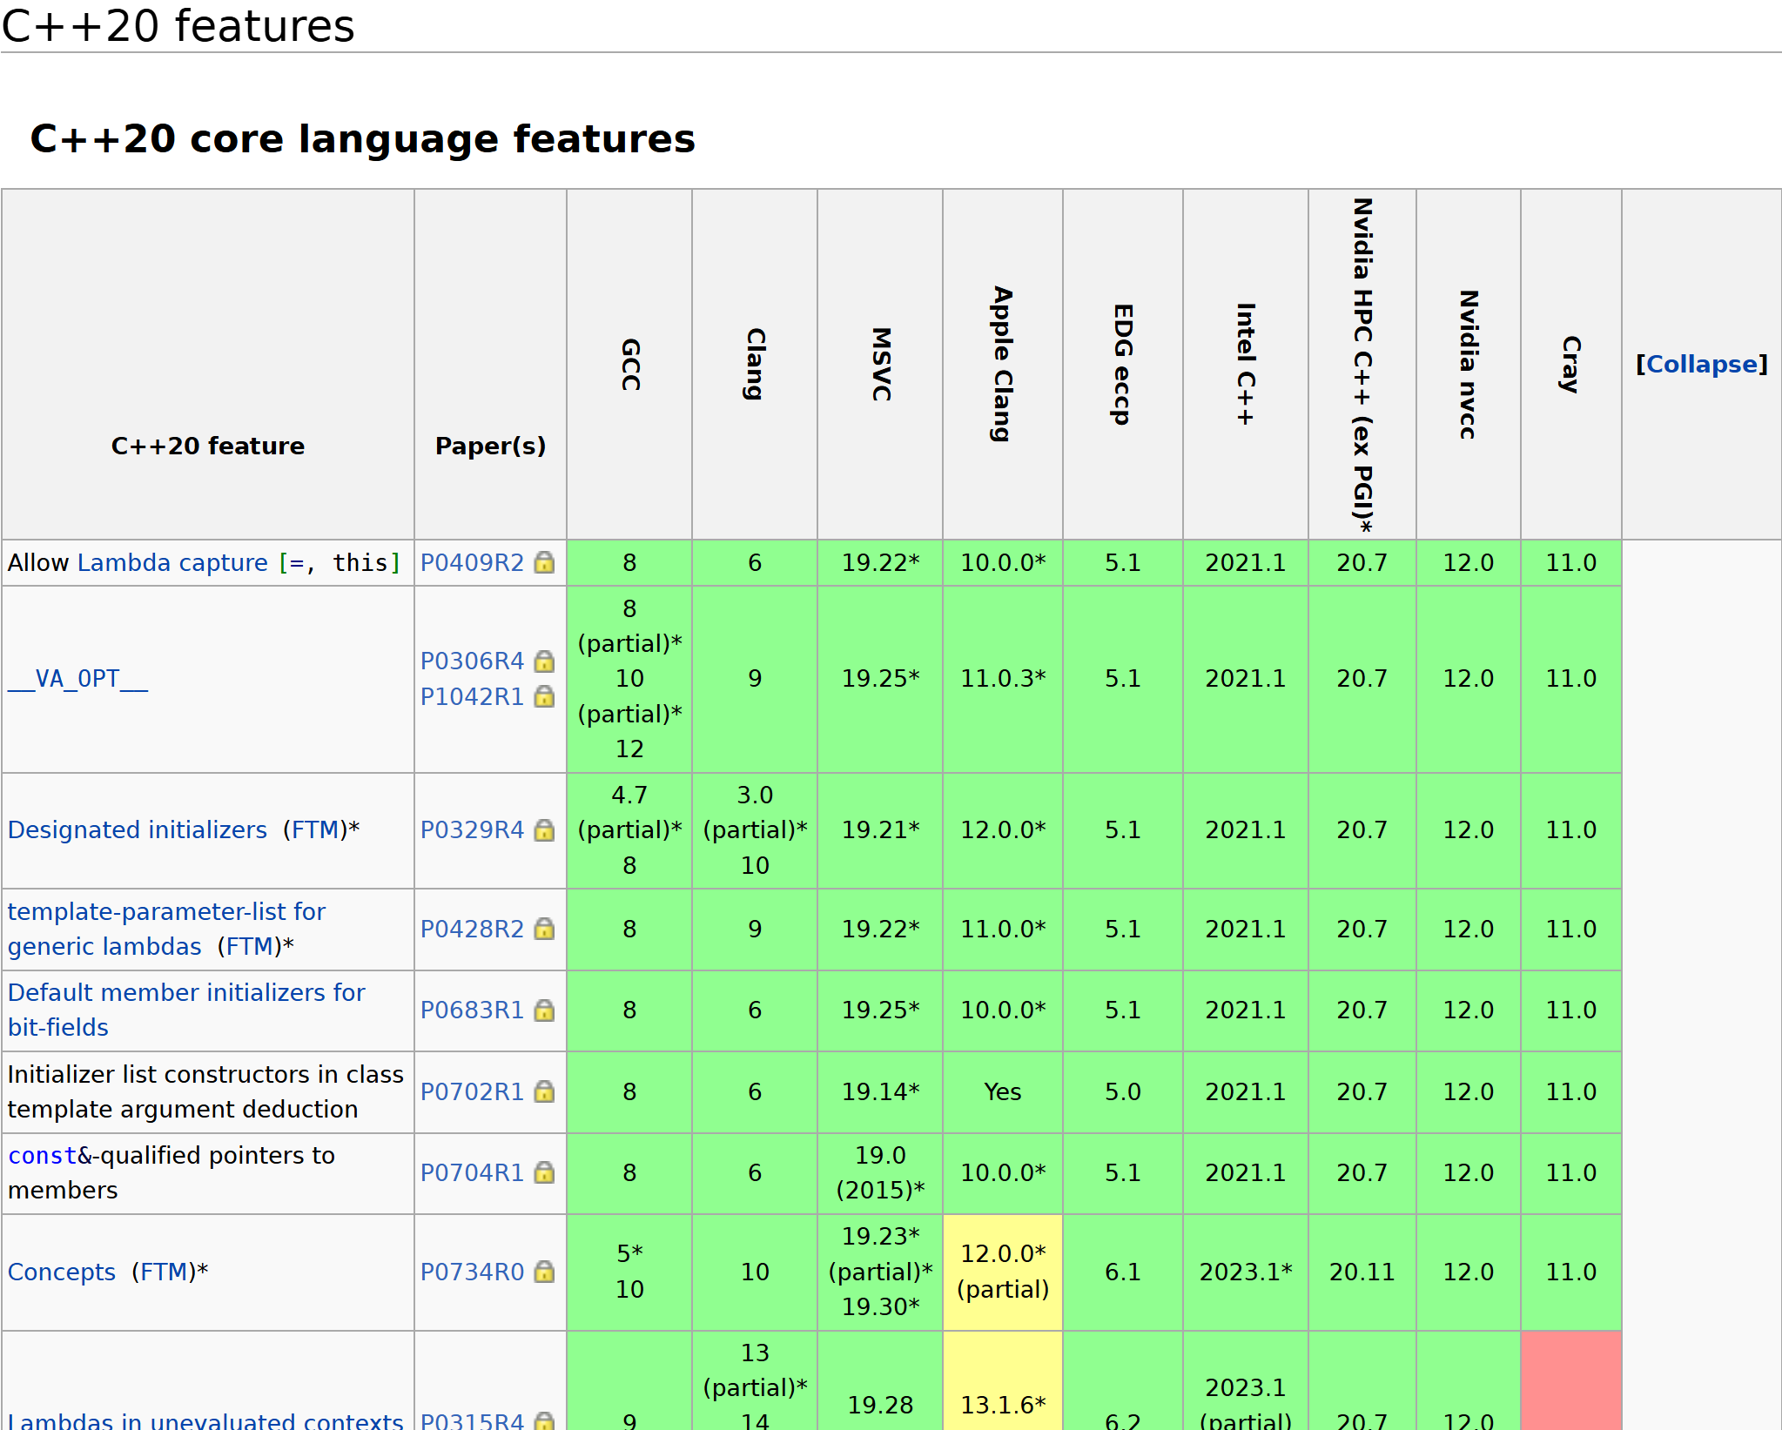Click the lock icon beside P0428R2
The width and height of the screenshot is (1782, 1430).
coord(544,930)
